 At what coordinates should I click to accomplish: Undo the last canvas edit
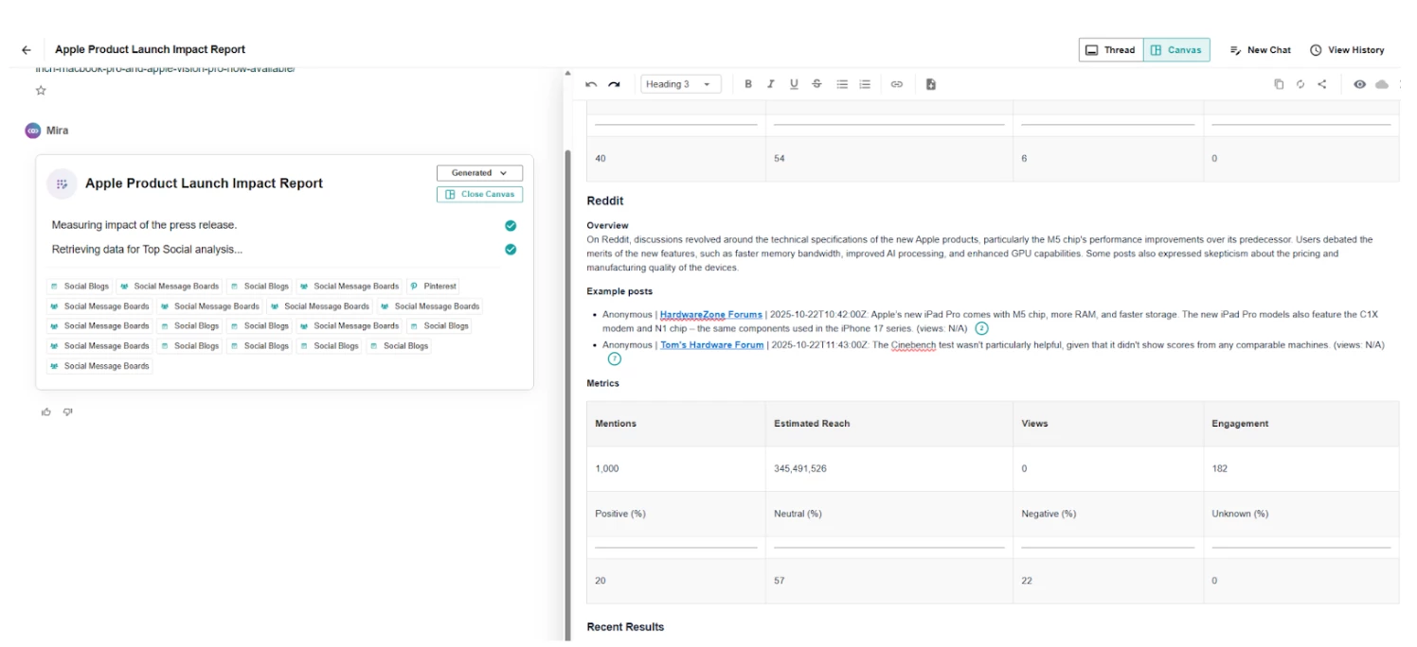point(591,84)
